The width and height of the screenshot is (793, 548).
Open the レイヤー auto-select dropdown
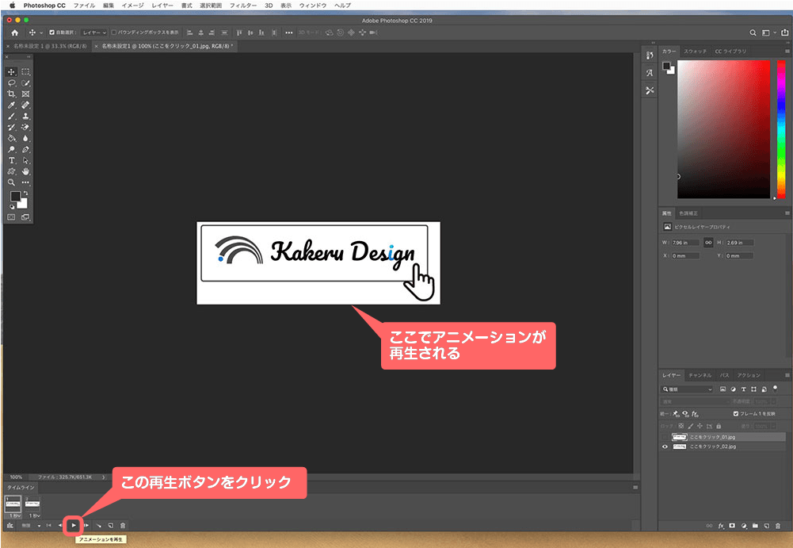pyautogui.click(x=94, y=33)
